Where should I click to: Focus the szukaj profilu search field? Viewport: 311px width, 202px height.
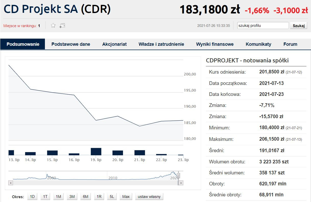pos(263,25)
